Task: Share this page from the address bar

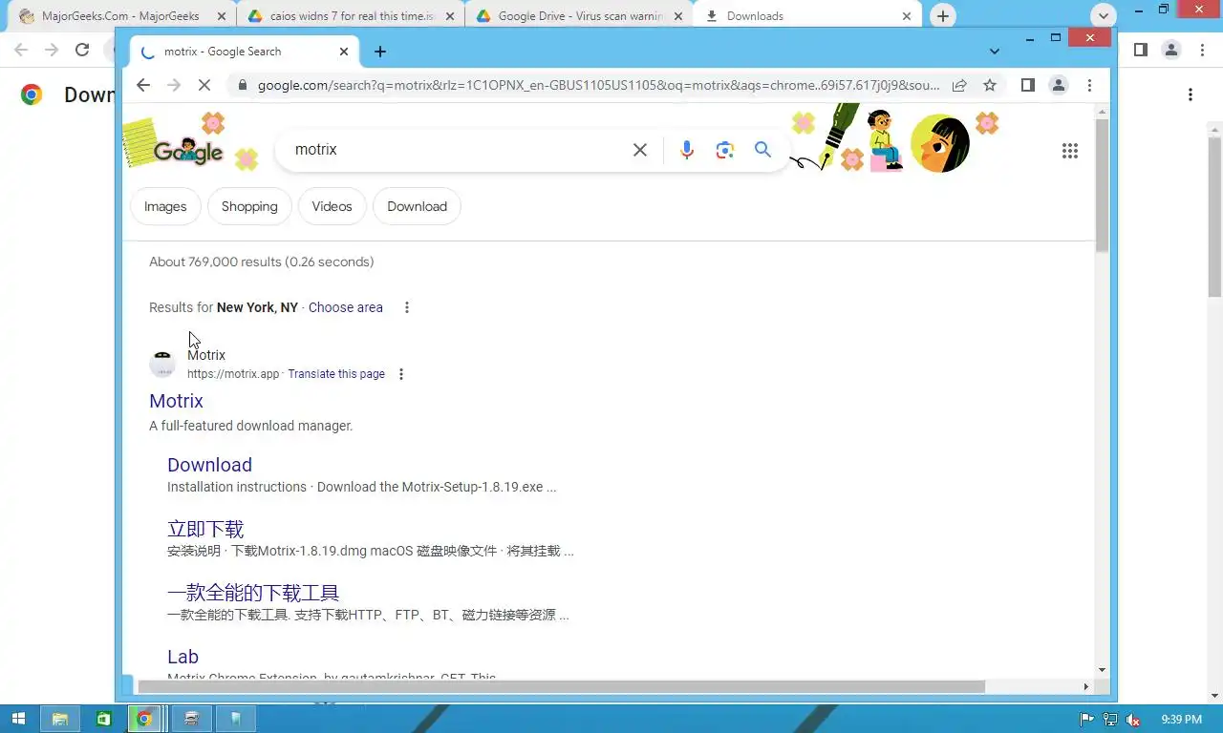Action: 959,85
